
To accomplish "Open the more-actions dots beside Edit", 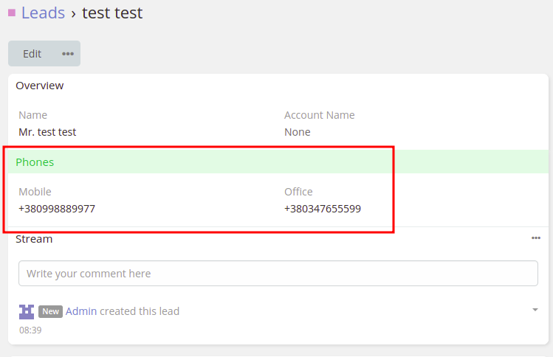I will coord(68,54).
